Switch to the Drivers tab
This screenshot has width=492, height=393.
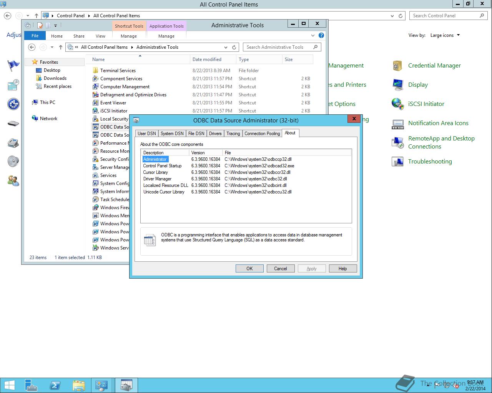pos(215,134)
